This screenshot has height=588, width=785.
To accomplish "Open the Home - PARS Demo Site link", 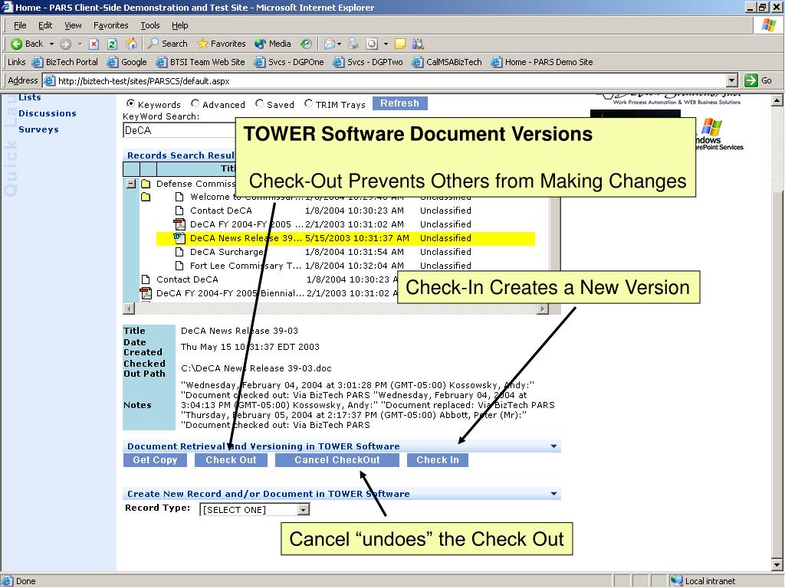I will click(x=542, y=62).
